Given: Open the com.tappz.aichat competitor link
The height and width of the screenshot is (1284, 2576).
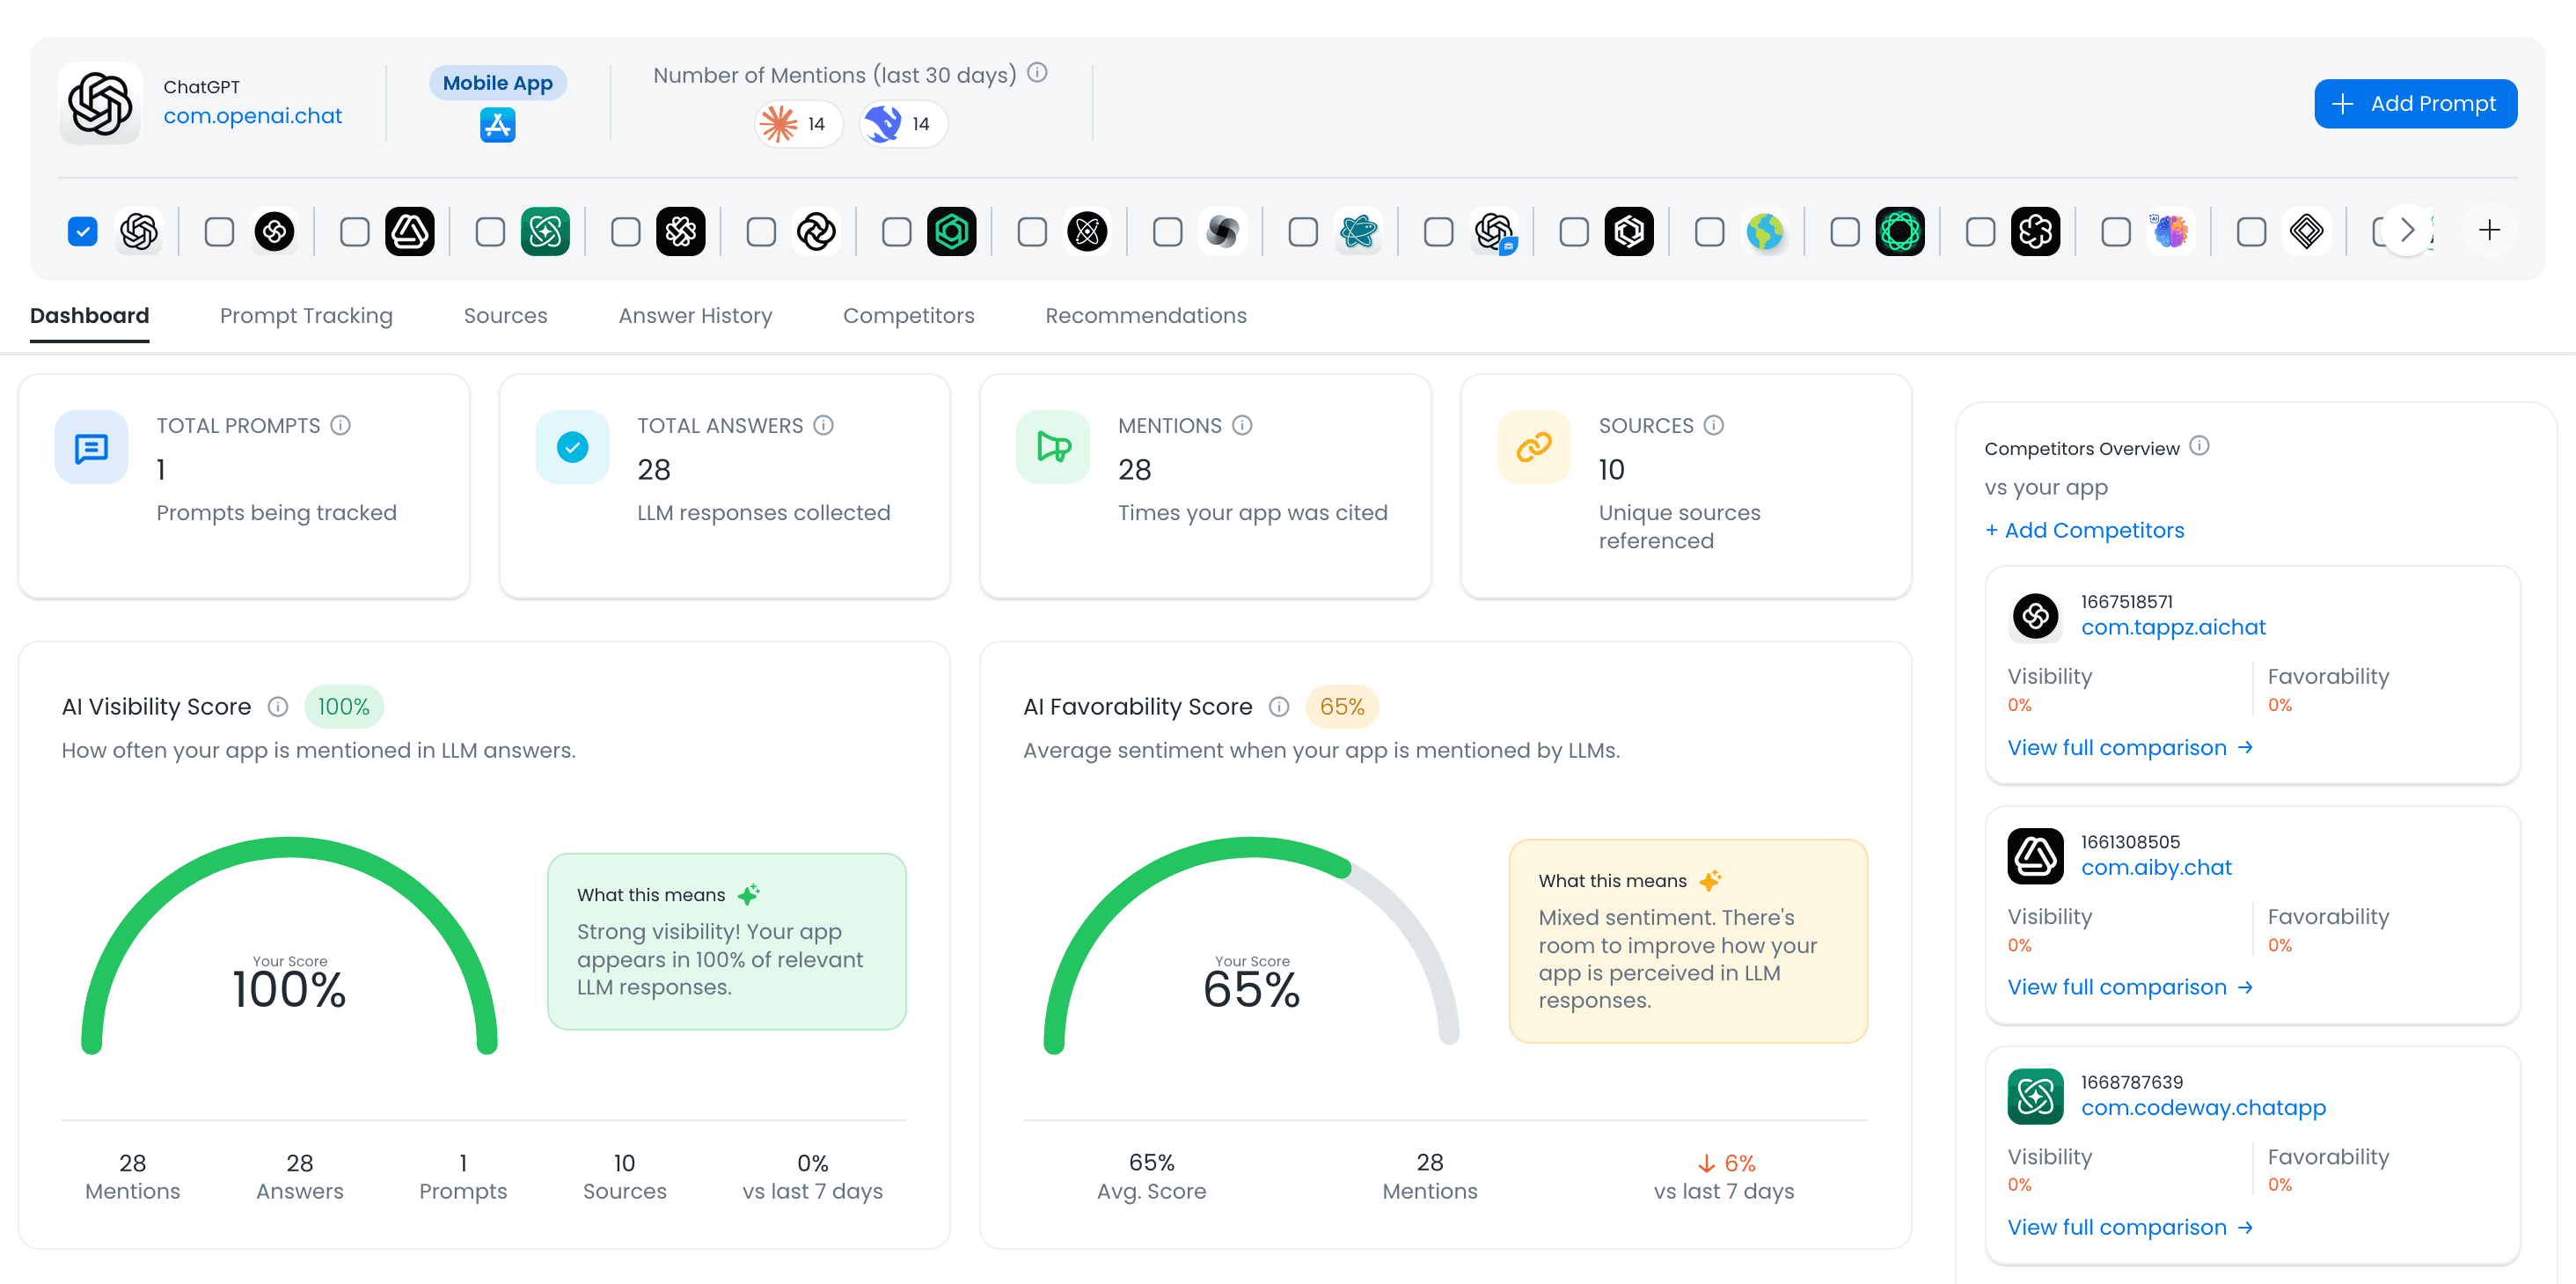Looking at the screenshot, I should (2173, 627).
